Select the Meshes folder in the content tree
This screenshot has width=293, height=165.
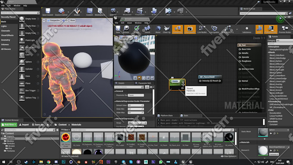tap(10, 141)
